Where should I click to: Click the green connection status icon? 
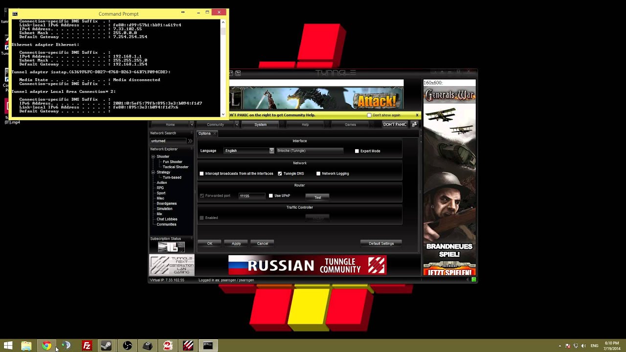click(x=473, y=280)
